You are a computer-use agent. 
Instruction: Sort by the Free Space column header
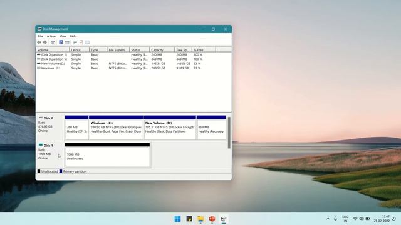click(x=183, y=50)
